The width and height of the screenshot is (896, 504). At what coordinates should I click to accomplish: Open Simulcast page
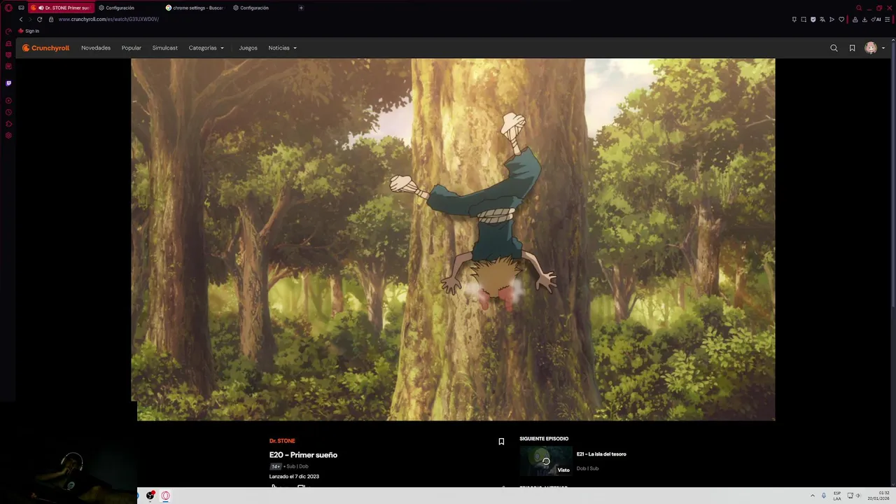(165, 48)
